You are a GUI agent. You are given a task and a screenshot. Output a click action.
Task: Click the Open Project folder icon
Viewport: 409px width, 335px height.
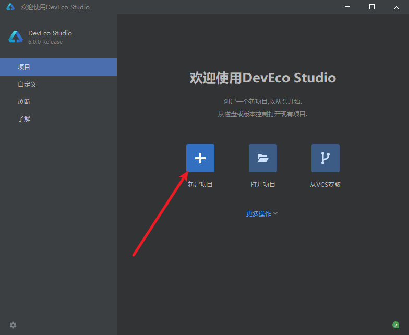pos(263,158)
